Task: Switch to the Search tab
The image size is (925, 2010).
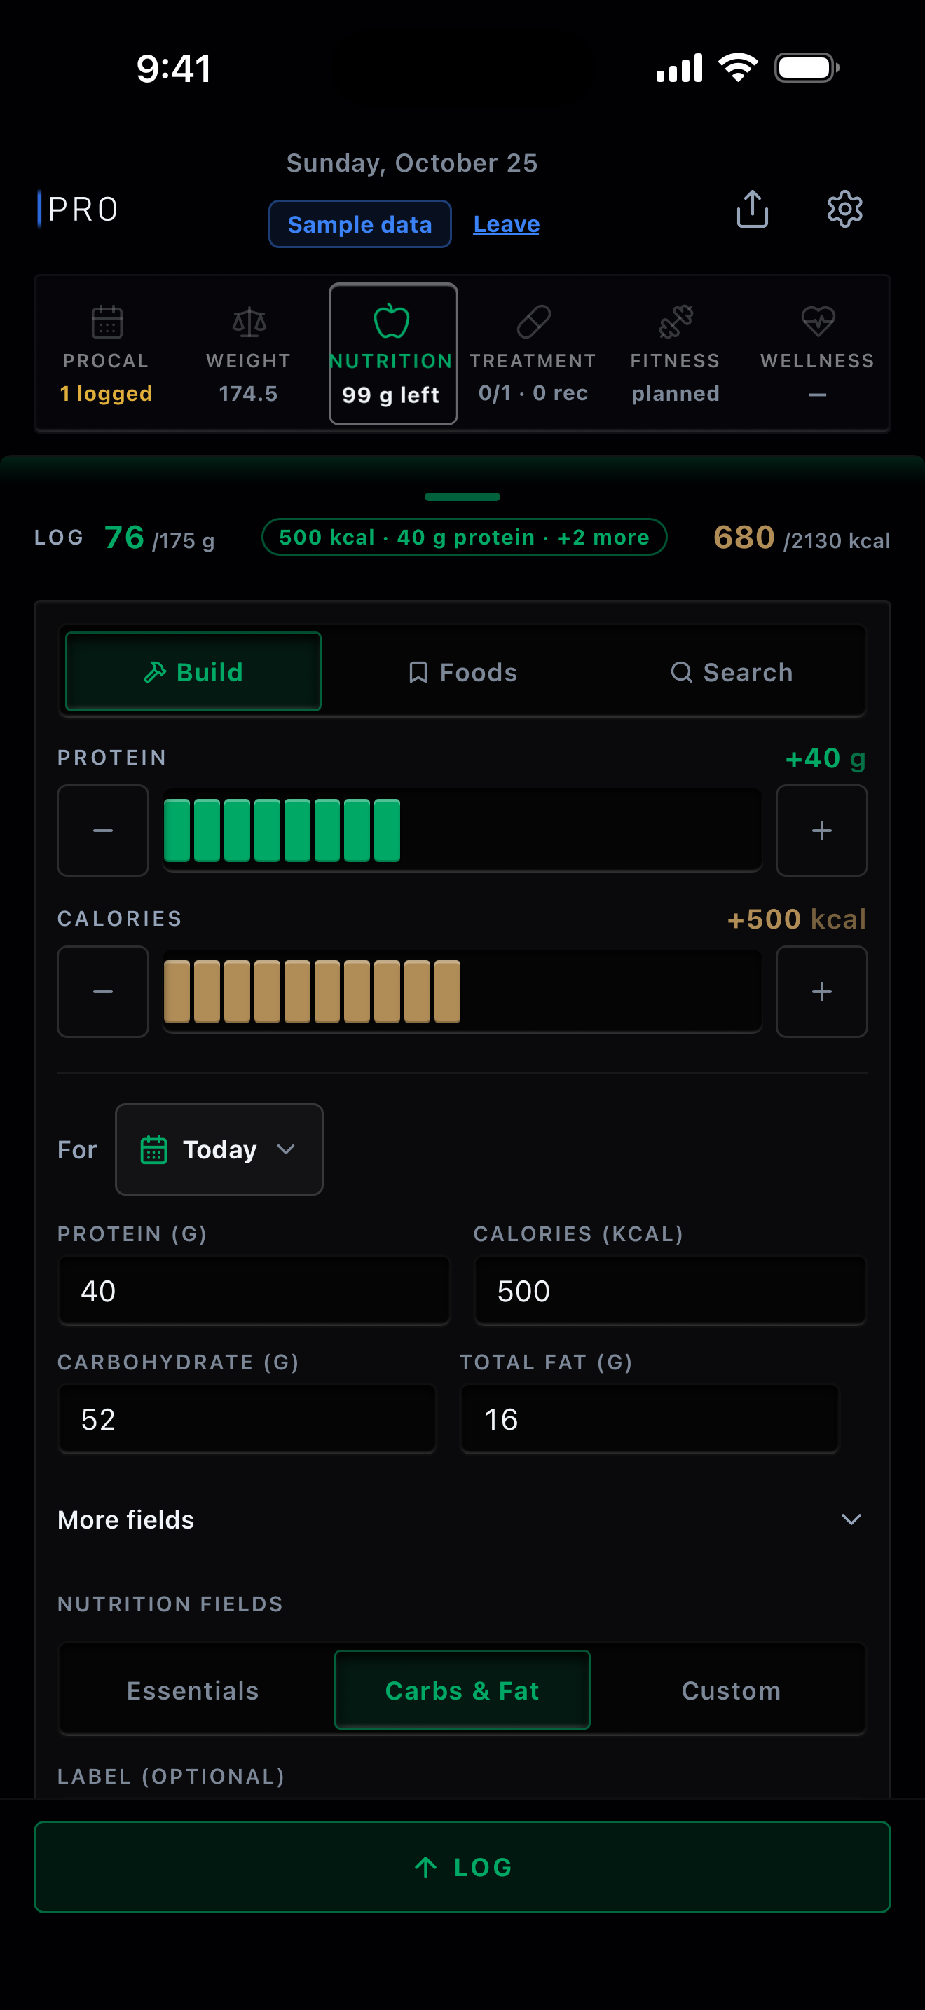Action: [x=732, y=672]
